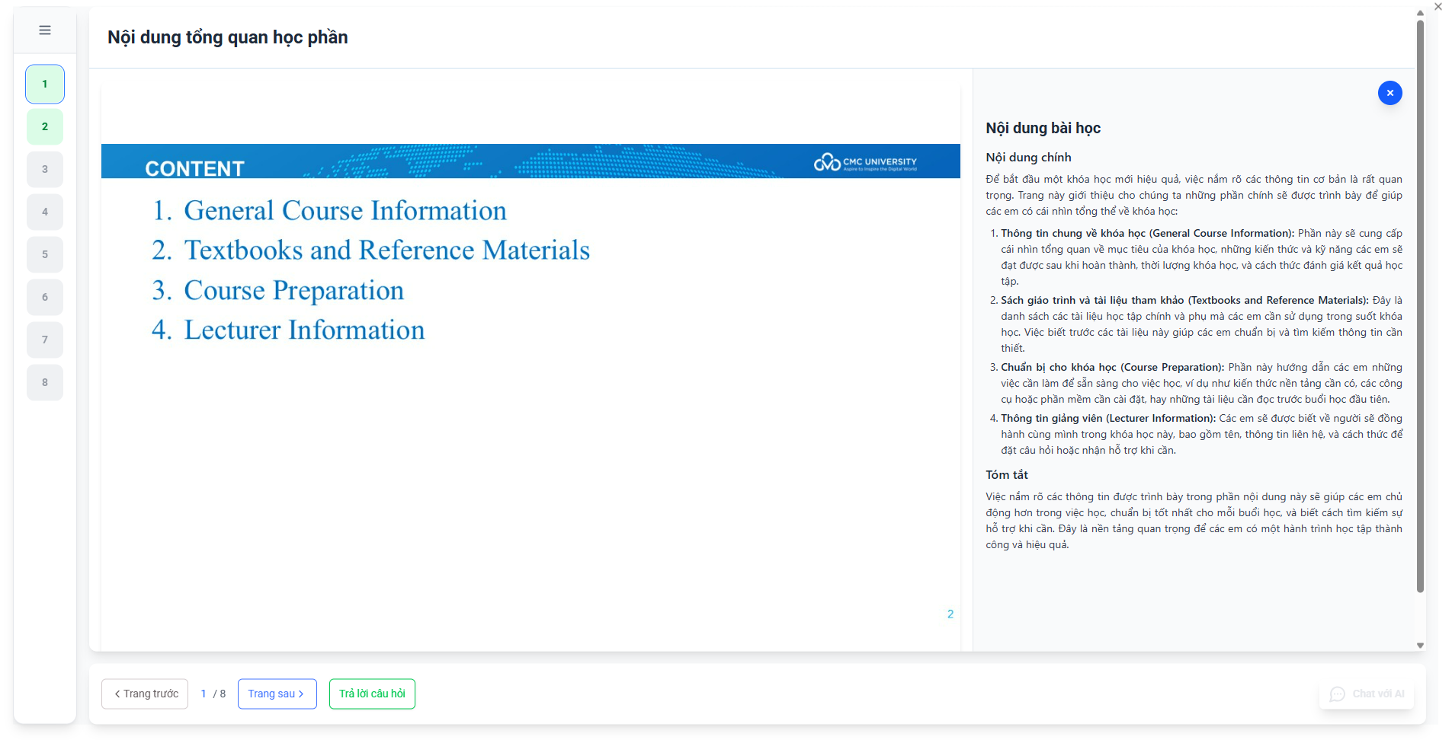Click the General Course Information slide item
Image resolution: width=1452 pixels, height=740 pixels.
[x=345, y=211]
